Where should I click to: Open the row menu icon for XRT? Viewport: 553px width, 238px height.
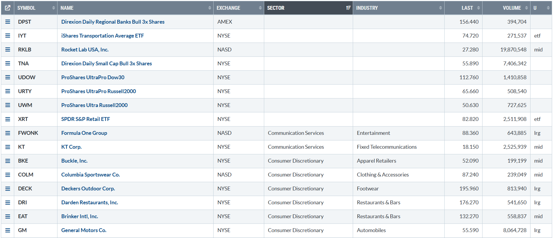(x=8, y=119)
